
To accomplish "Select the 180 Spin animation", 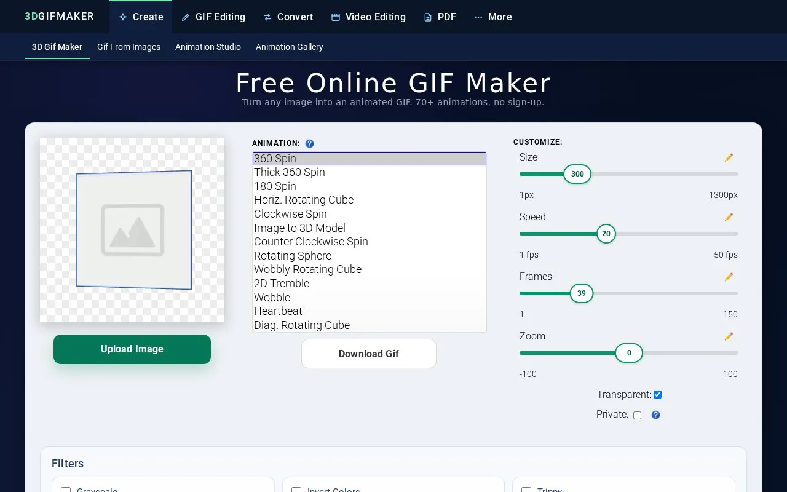I will [x=370, y=186].
